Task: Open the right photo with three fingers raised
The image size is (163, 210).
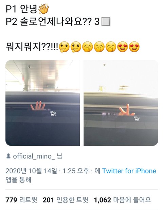Action: (121, 103)
